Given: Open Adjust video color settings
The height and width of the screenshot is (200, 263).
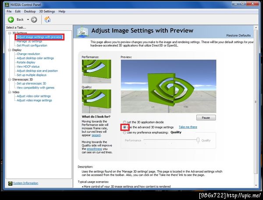Looking at the screenshot, I should click(x=34, y=96).
